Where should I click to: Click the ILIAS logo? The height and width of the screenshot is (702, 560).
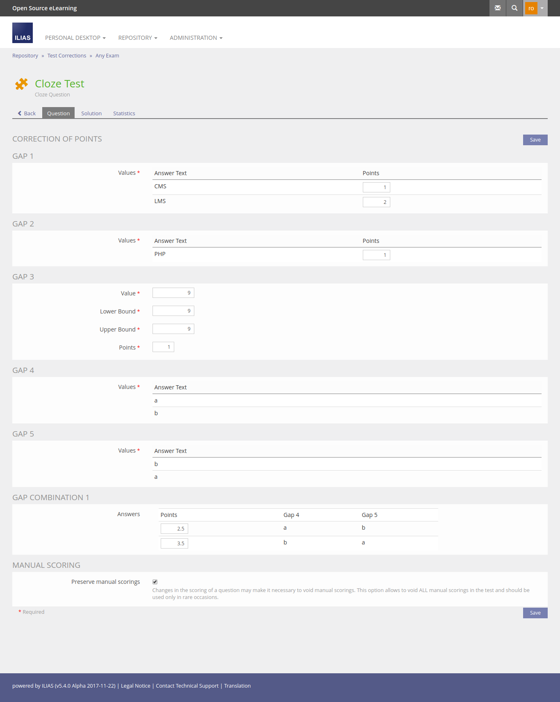pyautogui.click(x=23, y=33)
